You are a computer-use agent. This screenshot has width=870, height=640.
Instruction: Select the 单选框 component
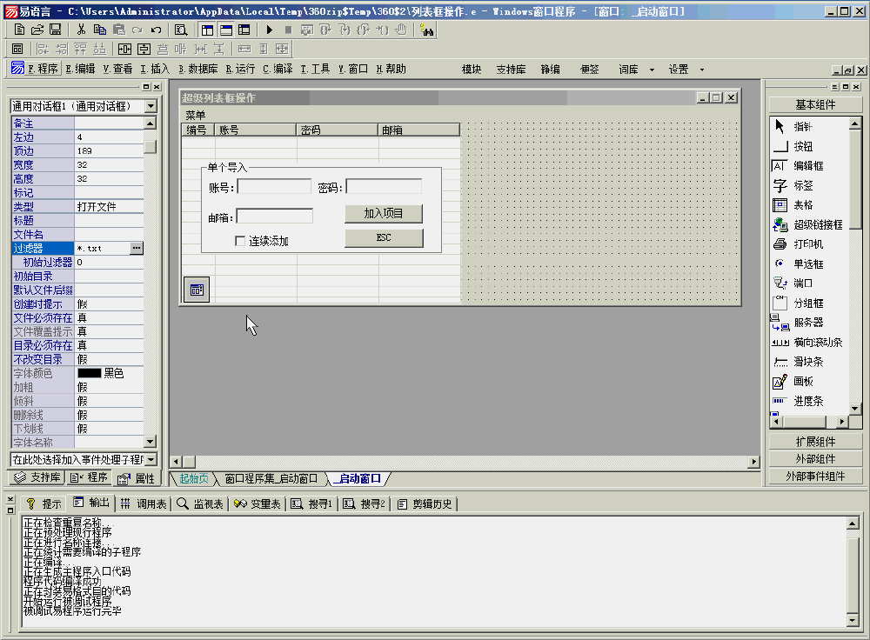(x=808, y=264)
